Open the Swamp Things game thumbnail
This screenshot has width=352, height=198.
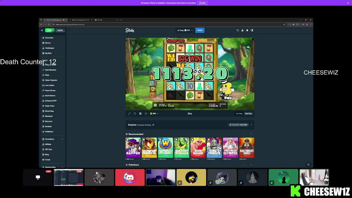(x=182, y=148)
